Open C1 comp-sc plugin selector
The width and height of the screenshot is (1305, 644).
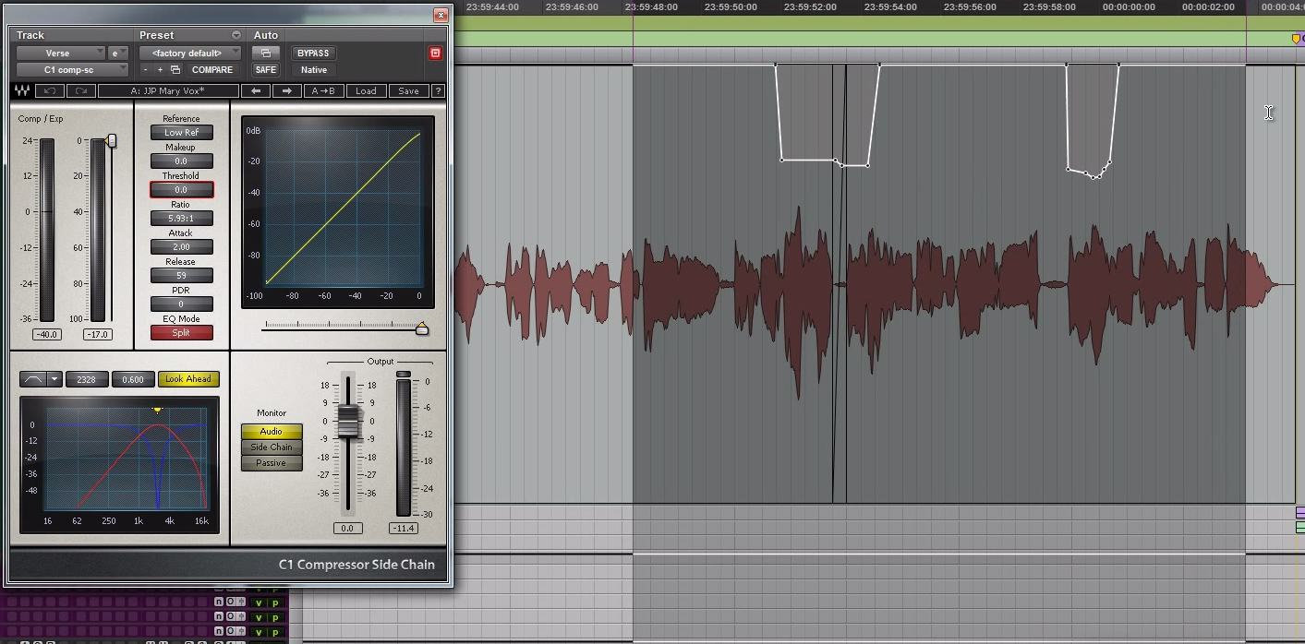click(72, 70)
